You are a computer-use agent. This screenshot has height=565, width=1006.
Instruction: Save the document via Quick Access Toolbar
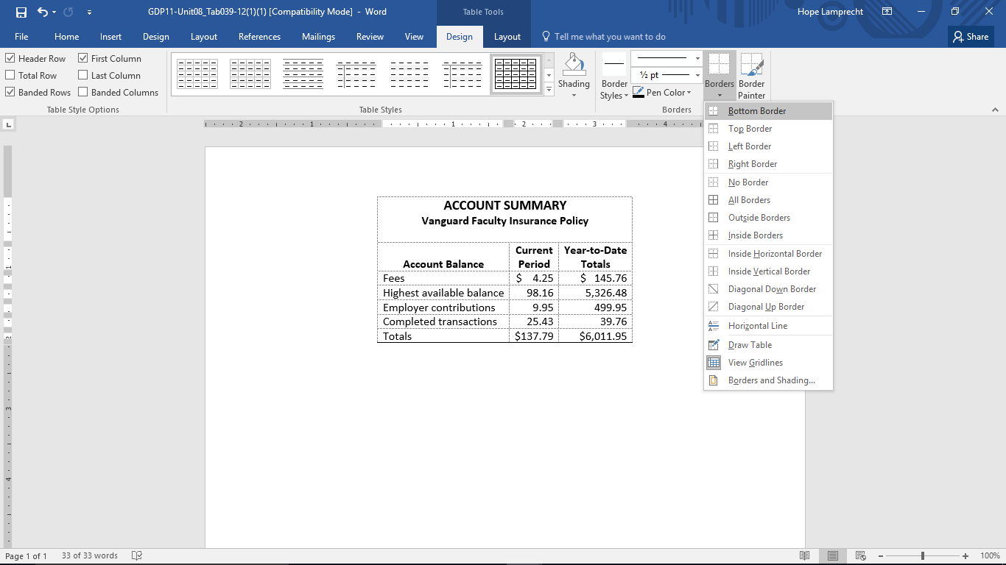[21, 11]
